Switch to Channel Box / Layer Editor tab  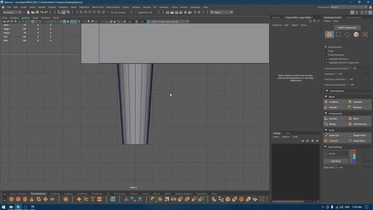coord(298,17)
